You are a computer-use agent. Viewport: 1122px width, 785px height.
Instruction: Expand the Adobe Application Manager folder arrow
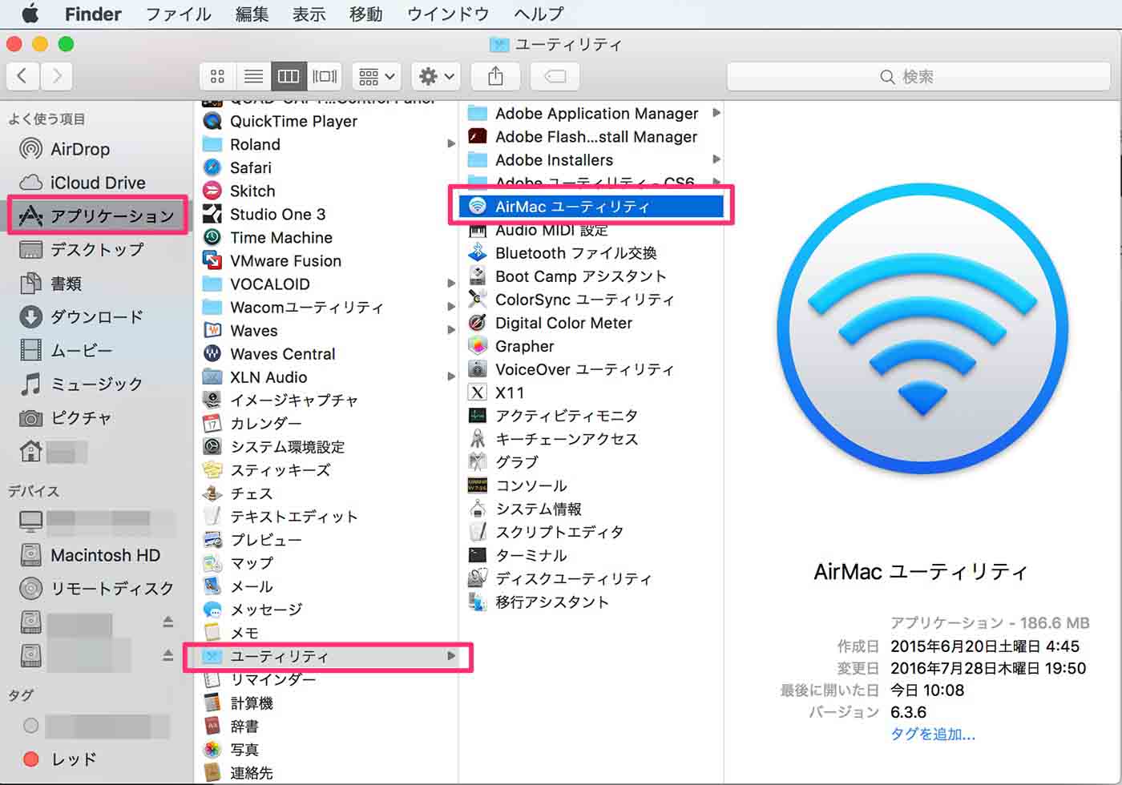[x=716, y=113]
